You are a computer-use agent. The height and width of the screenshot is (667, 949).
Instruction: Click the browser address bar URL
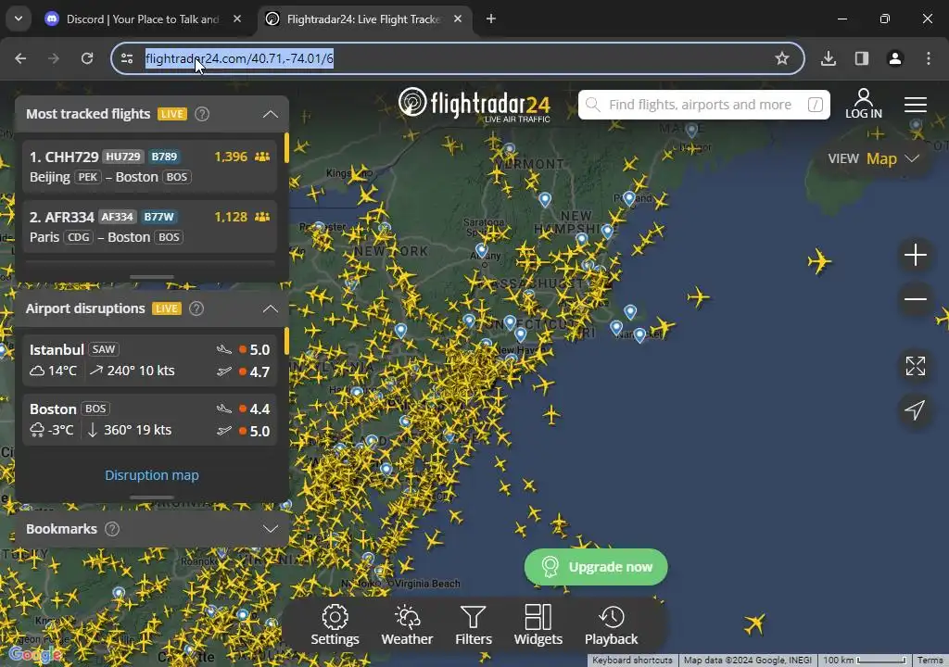239,58
